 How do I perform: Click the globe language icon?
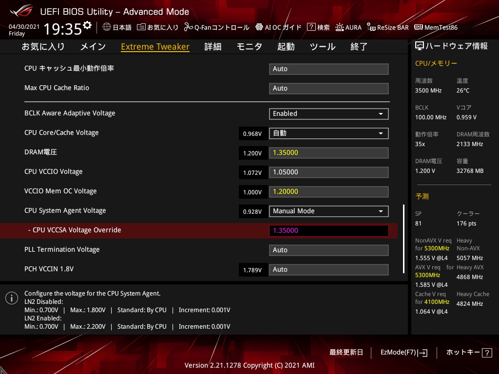107,27
